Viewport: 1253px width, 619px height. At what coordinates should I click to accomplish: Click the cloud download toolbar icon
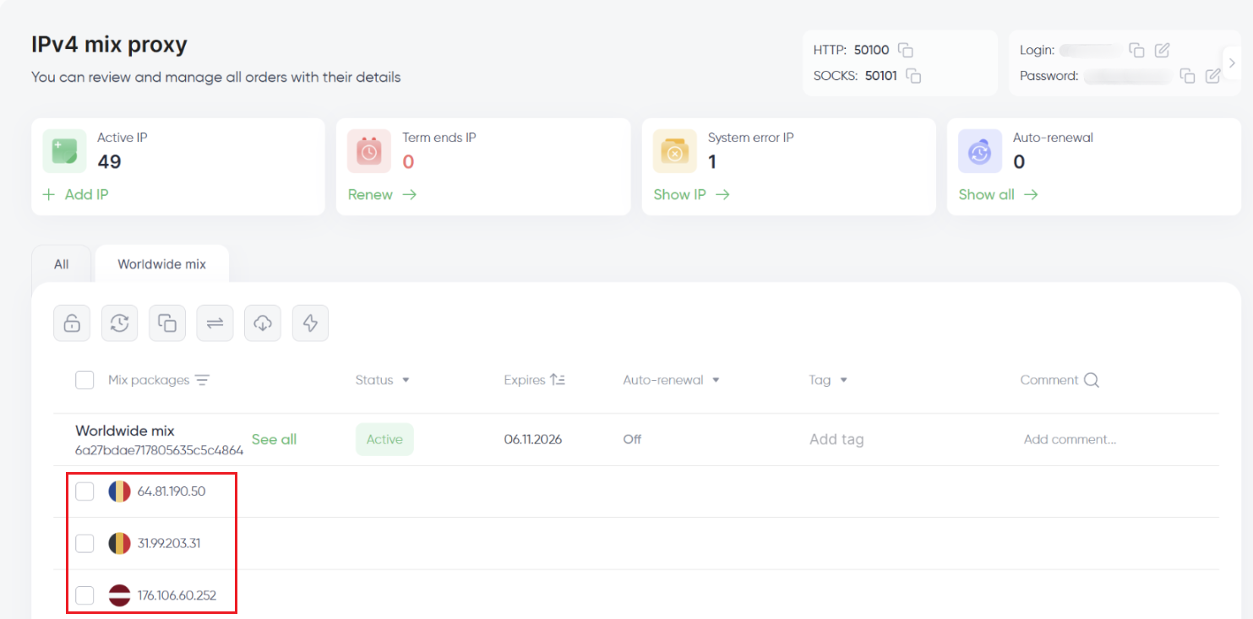pyautogui.click(x=263, y=323)
